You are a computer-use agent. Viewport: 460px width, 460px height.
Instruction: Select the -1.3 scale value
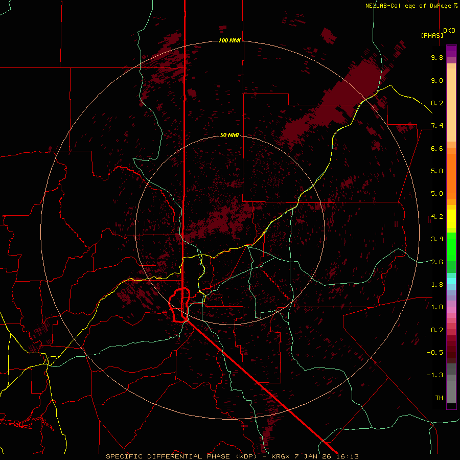435,375
